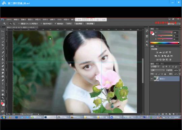Image resolution: width=182 pixels, height=130 pixels.
Task: Toggle lock image pixels brush icon
Action: [159, 74]
